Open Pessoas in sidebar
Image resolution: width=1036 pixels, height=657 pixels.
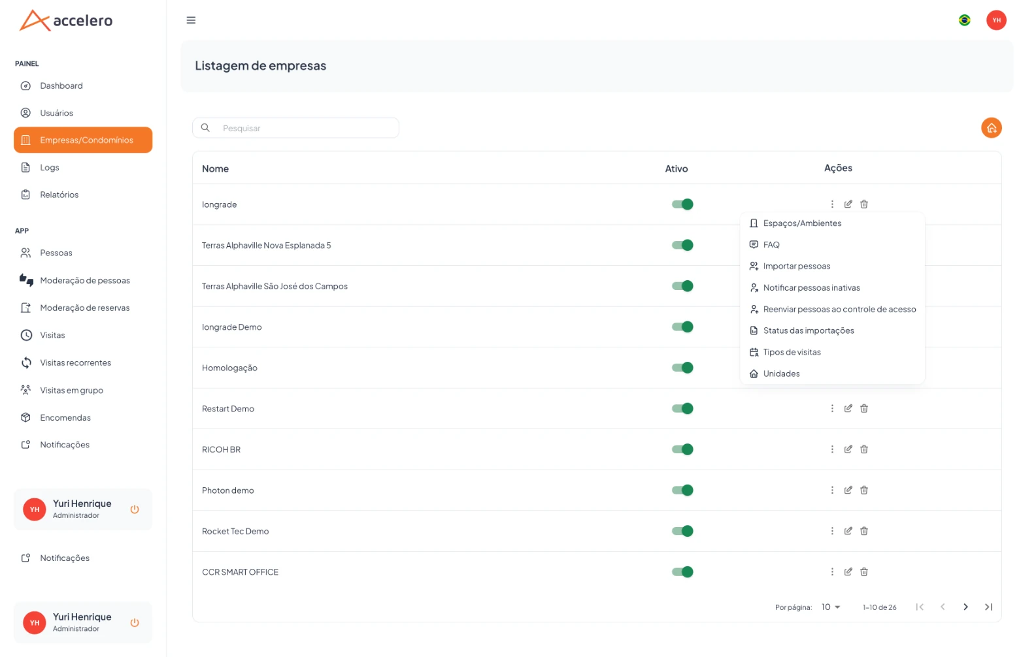(83, 253)
